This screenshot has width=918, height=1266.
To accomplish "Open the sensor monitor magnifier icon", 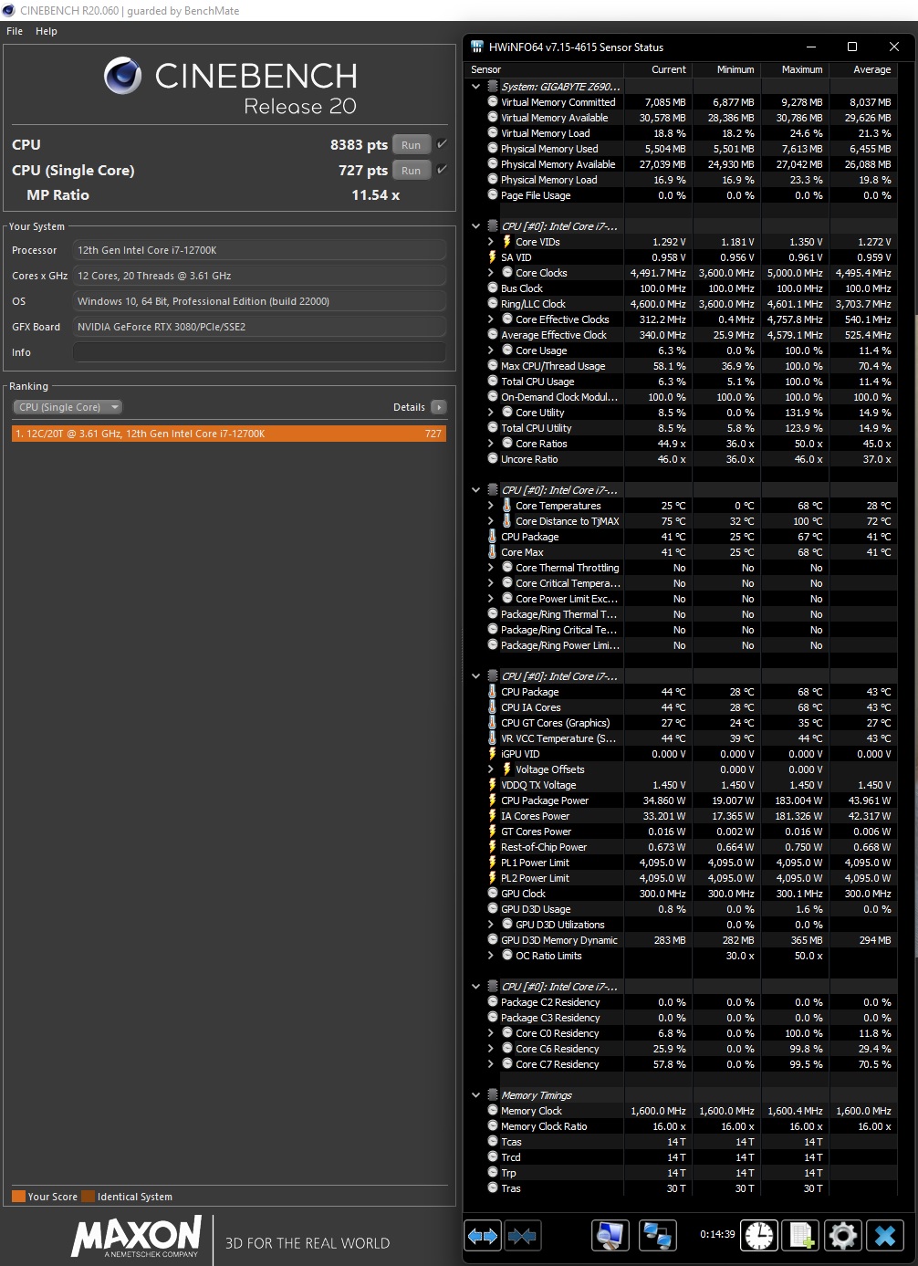I will click(x=610, y=1236).
